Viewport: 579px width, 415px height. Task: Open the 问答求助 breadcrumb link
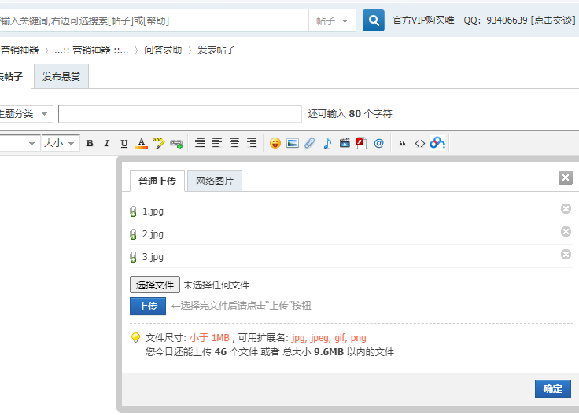pos(163,50)
